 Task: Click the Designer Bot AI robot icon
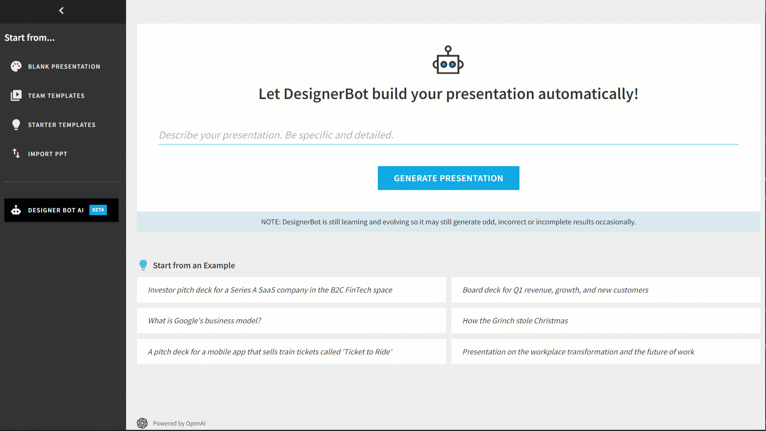click(x=16, y=210)
